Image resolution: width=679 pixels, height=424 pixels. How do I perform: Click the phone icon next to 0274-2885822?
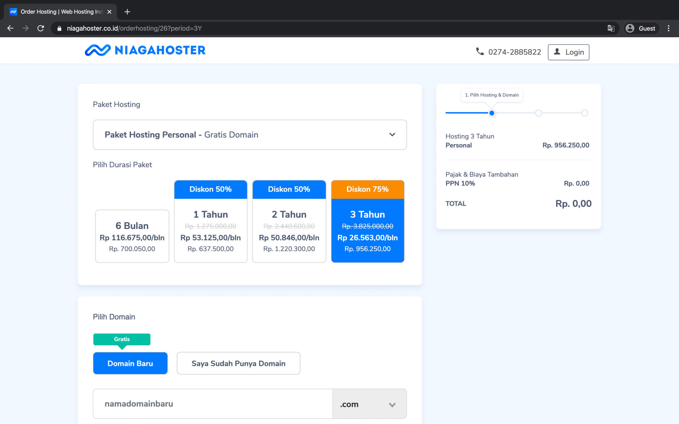[x=480, y=52]
